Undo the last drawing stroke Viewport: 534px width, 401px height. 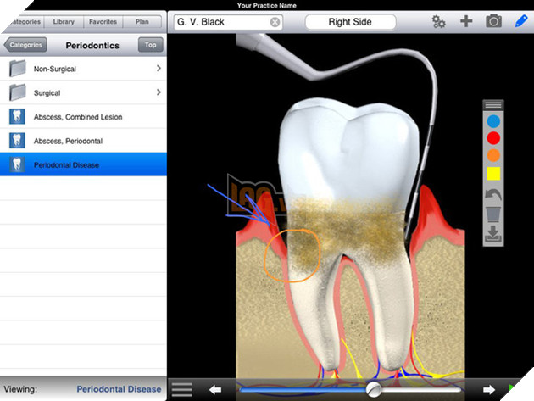tap(493, 196)
